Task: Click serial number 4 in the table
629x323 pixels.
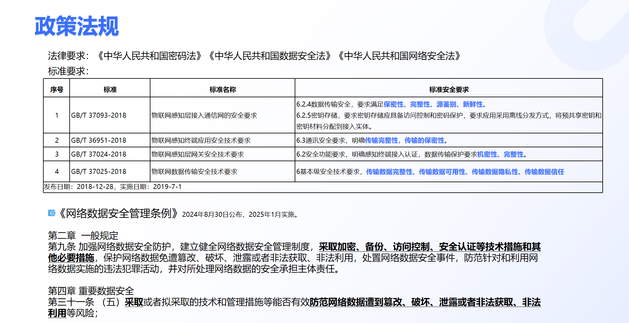Action: click(57, 171)
